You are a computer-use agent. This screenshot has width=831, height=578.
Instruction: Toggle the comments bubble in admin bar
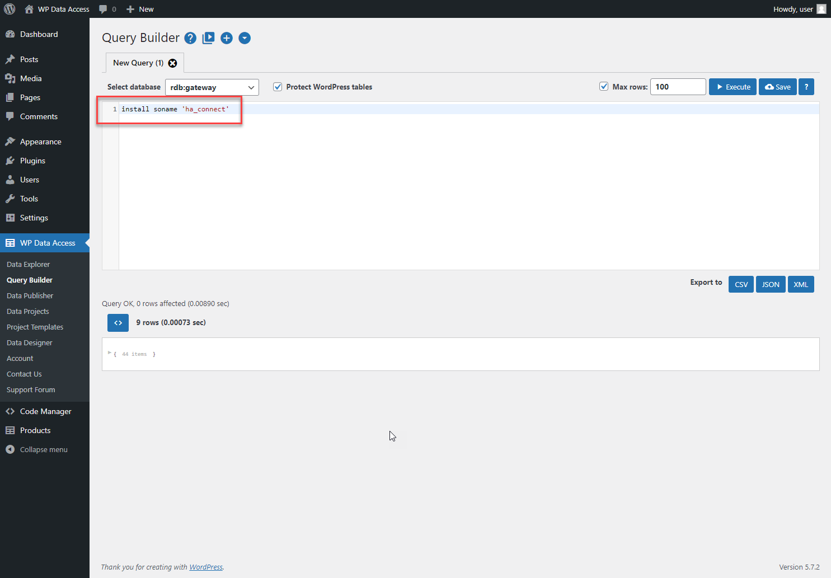click(104, 8)
